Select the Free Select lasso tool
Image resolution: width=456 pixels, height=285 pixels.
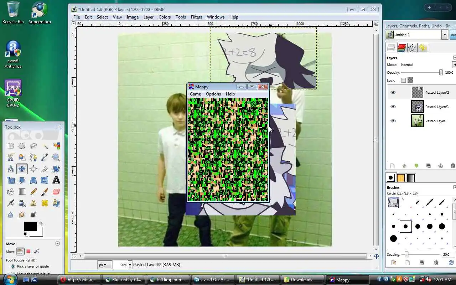pyautogui.click(x=33, y=146)
